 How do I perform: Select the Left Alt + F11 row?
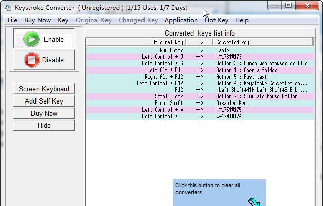[x=200, y=70]
